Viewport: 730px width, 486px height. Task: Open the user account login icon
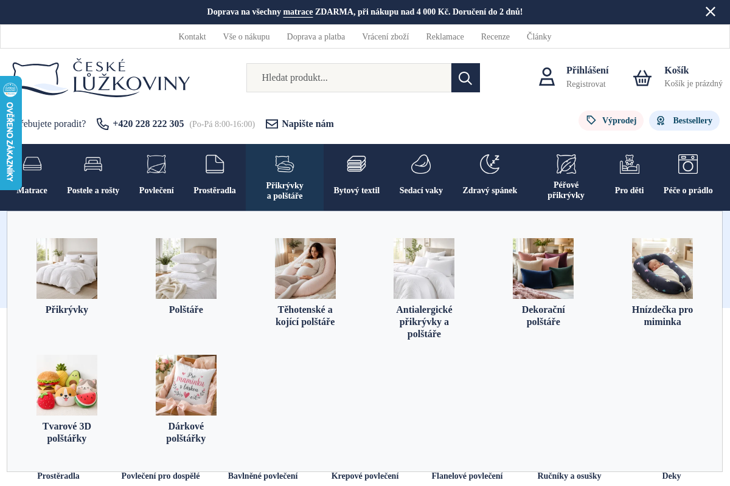pos(547,77)
